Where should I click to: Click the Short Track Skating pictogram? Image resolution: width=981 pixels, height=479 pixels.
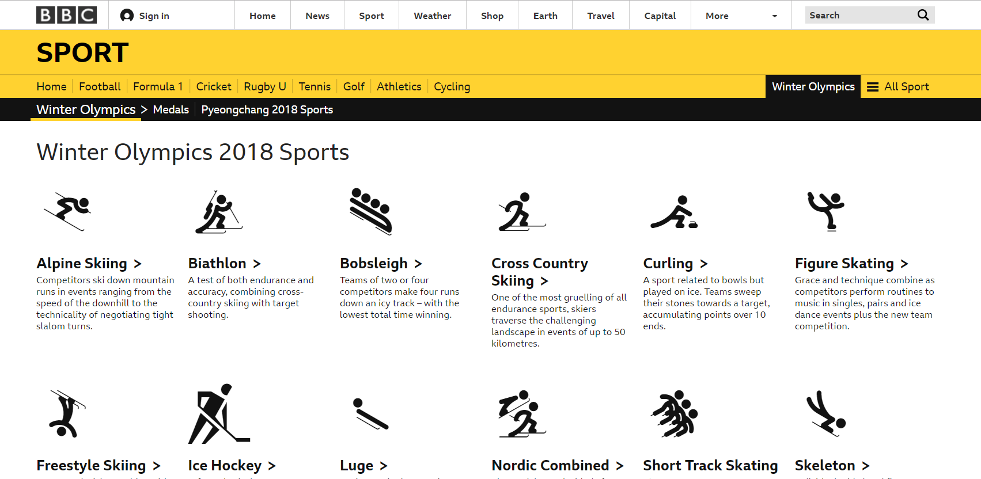(x=674, y=414)
